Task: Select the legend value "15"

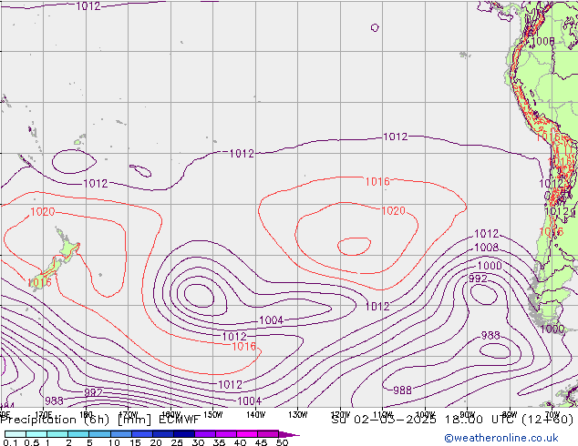Action: pyautogui.click(x=135, y=442)
